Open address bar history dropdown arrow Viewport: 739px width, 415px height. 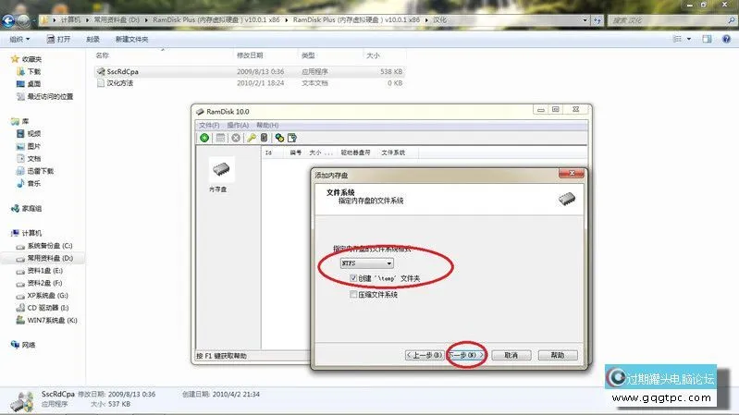coord(585,20)
